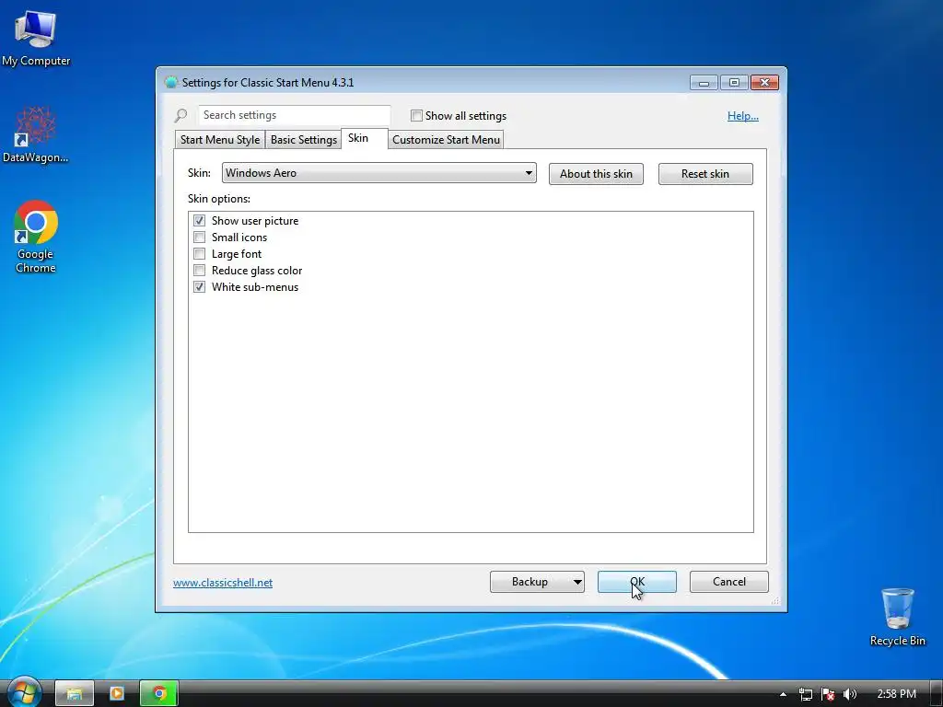Screen dimensions: 943x707
Task: Open the Help... link
Action: coord(743,116)
